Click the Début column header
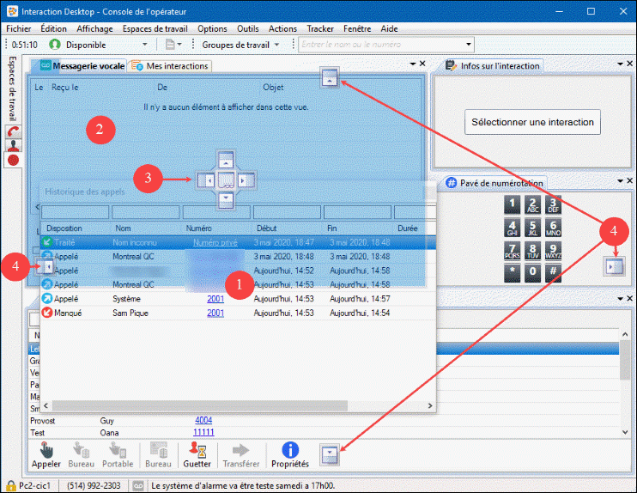Image resolution: width=637 pixels, height=493 pixels. coord(267,228)
